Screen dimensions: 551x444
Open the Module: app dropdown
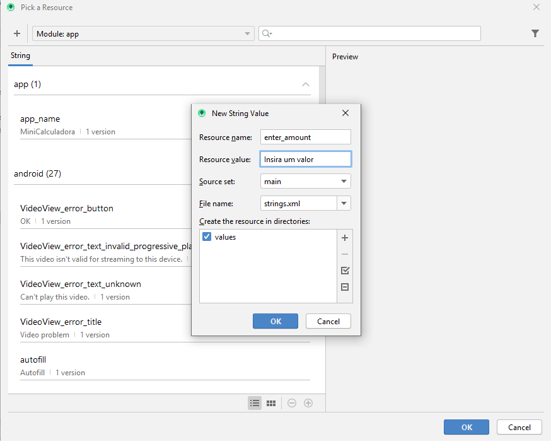(143, 34)
